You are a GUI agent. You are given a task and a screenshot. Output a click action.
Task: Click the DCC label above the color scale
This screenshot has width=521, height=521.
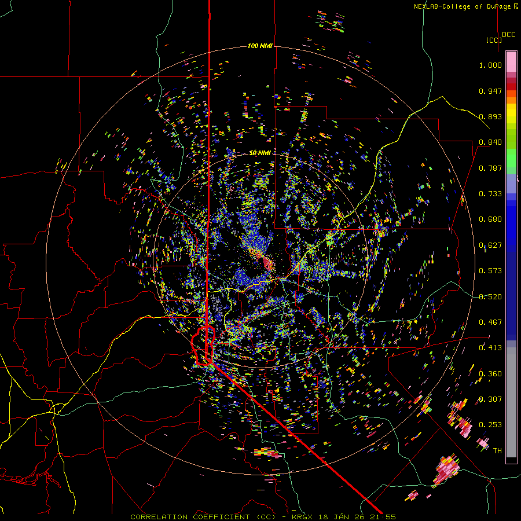point(508,35)
